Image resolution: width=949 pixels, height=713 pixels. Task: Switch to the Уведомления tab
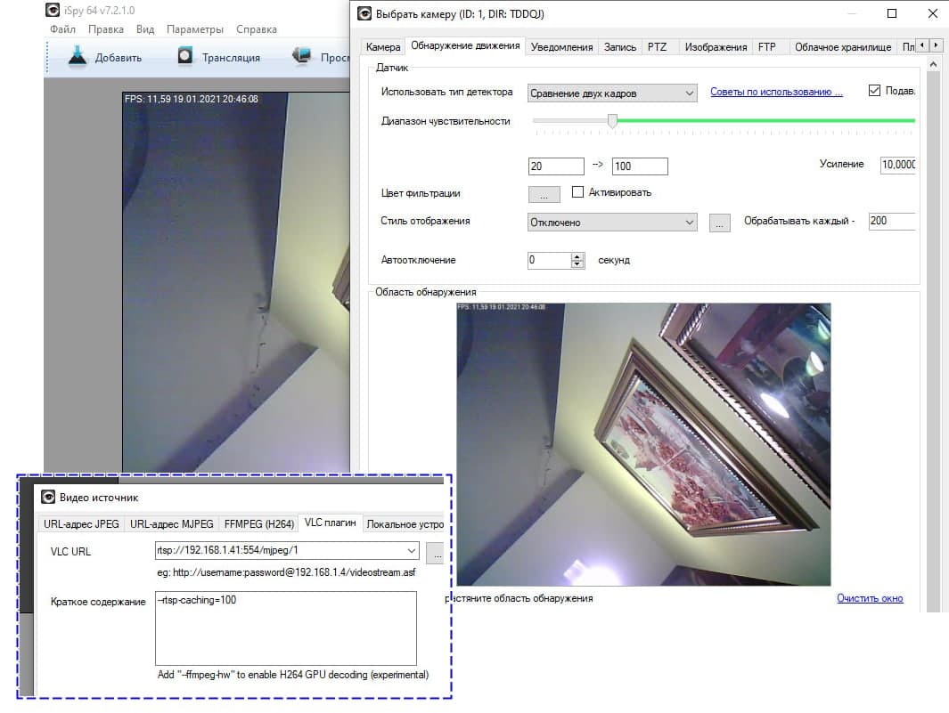[561, 46]
